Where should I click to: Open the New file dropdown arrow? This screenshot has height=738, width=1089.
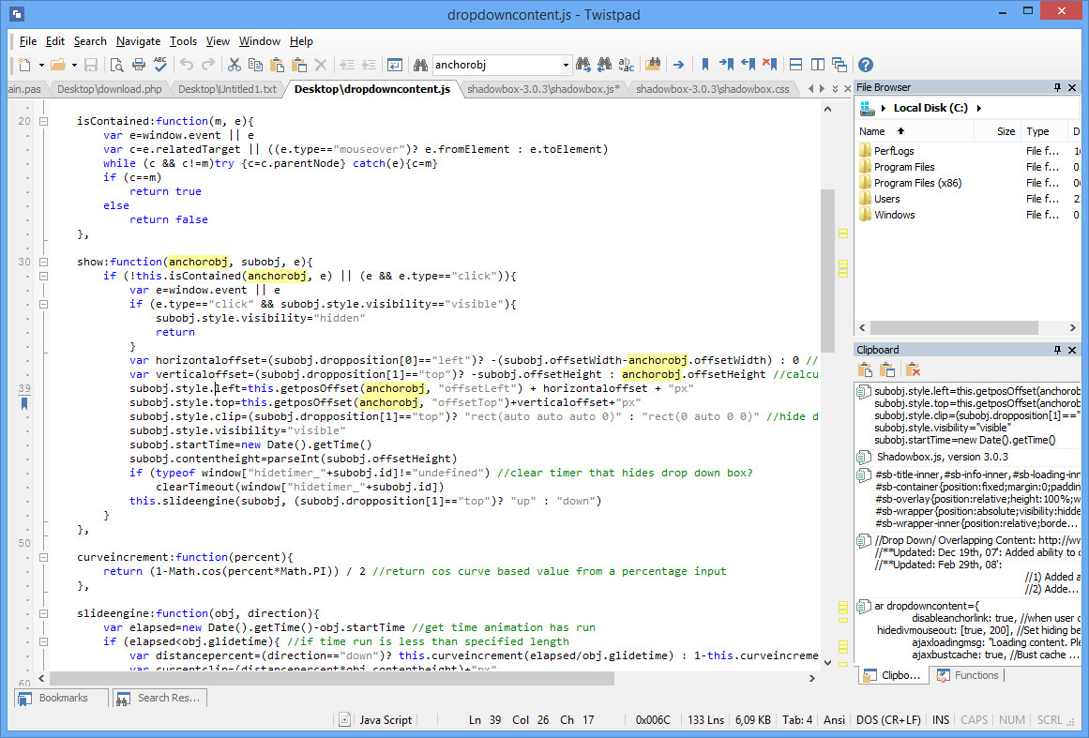click(41, 65)
